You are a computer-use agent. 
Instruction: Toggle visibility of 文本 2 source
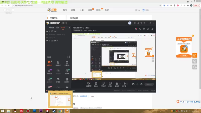pos(47,31)
